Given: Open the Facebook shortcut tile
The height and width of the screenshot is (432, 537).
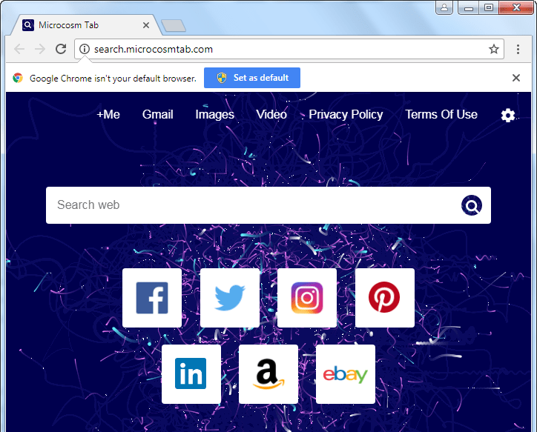Looking at the screenshot, I should tap(152, 298).
